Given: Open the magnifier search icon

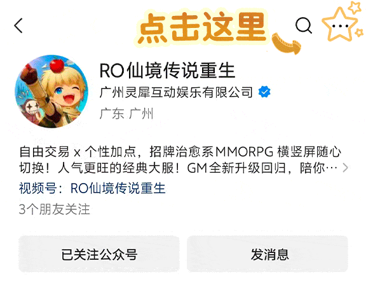Looking at the screenshot, I should pos(304,25).
